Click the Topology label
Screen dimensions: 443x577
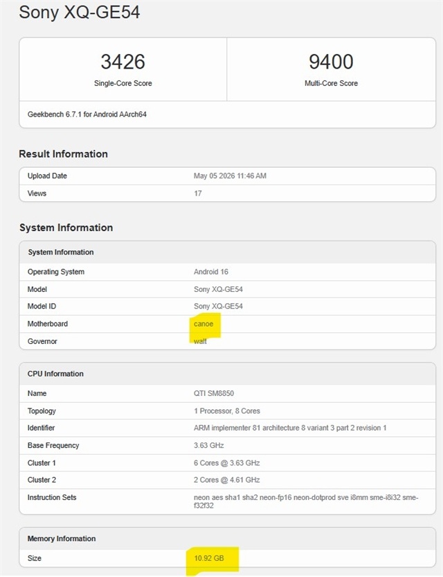42,411
